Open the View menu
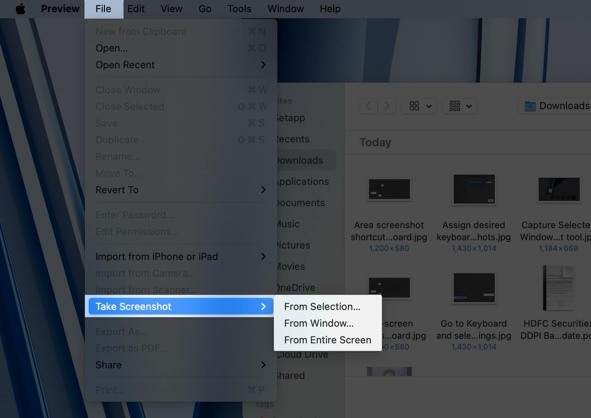The image size is (591, 418). (x=171, y=9)
